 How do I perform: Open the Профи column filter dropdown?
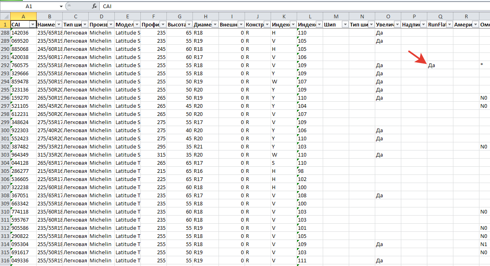(162, 24)
